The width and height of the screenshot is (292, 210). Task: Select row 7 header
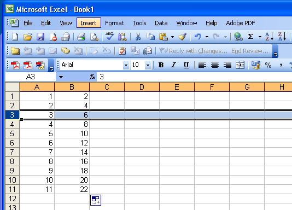click(12, 152)
